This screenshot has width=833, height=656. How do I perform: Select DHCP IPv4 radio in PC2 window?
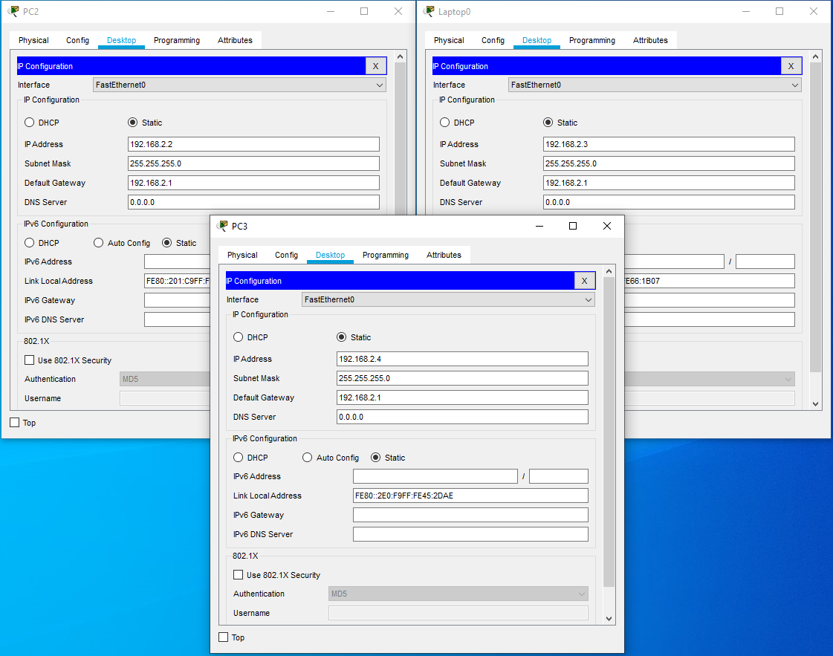click(x=29, y=123)
